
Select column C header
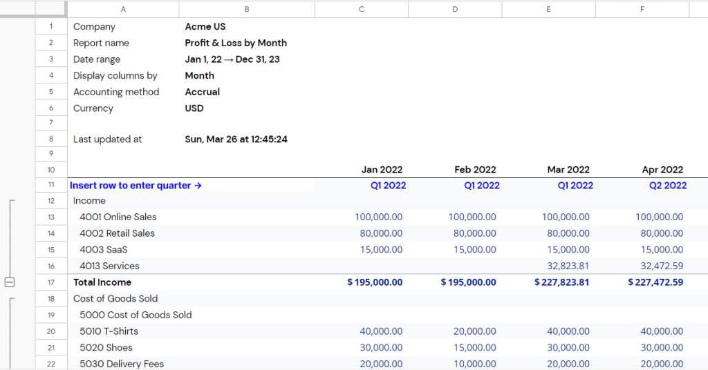[361, 9]
